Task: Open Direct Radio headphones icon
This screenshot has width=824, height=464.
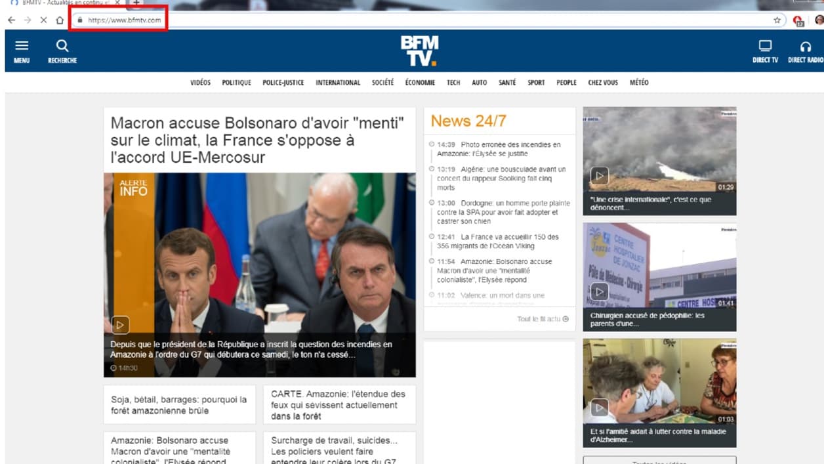Action: (x=806, y=47)
